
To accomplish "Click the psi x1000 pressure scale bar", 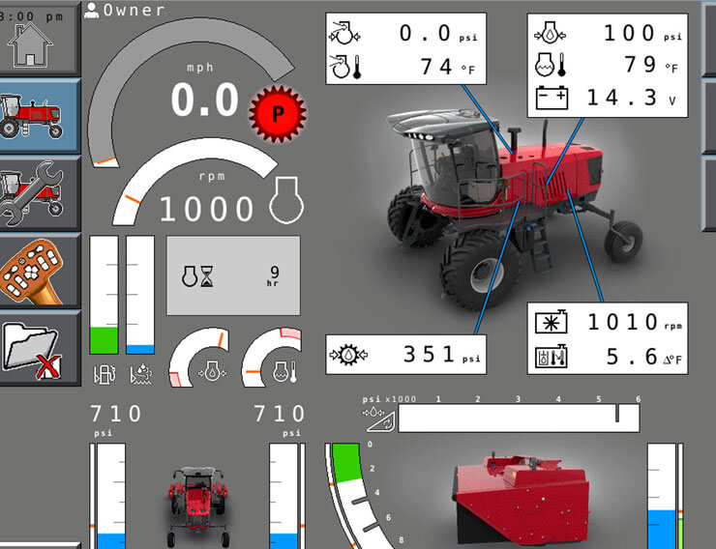I will coord(519,418).
